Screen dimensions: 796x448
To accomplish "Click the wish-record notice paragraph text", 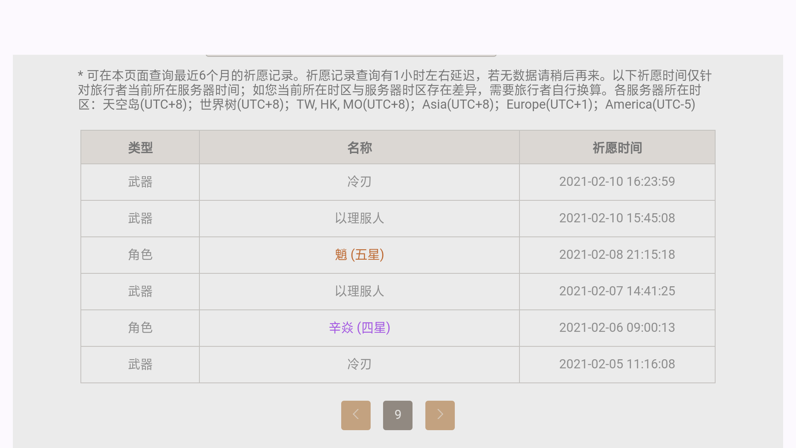I will (395, 90).
